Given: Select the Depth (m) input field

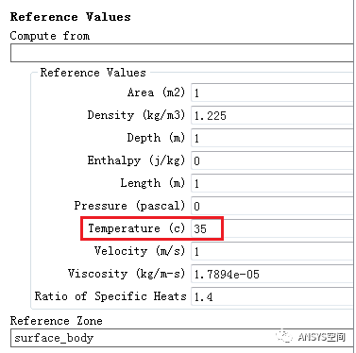Looking at the screenshot, I should click(272, 138).
